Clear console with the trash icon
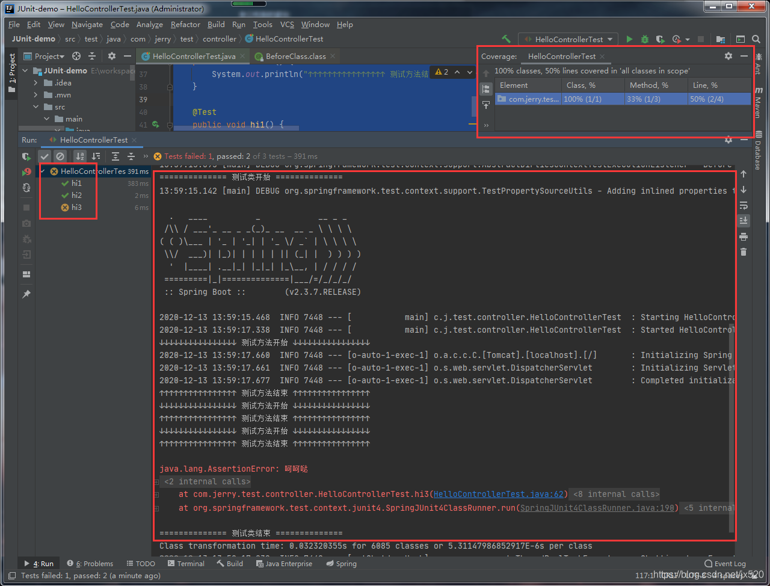Screen dimensions: 770x586 744,252
